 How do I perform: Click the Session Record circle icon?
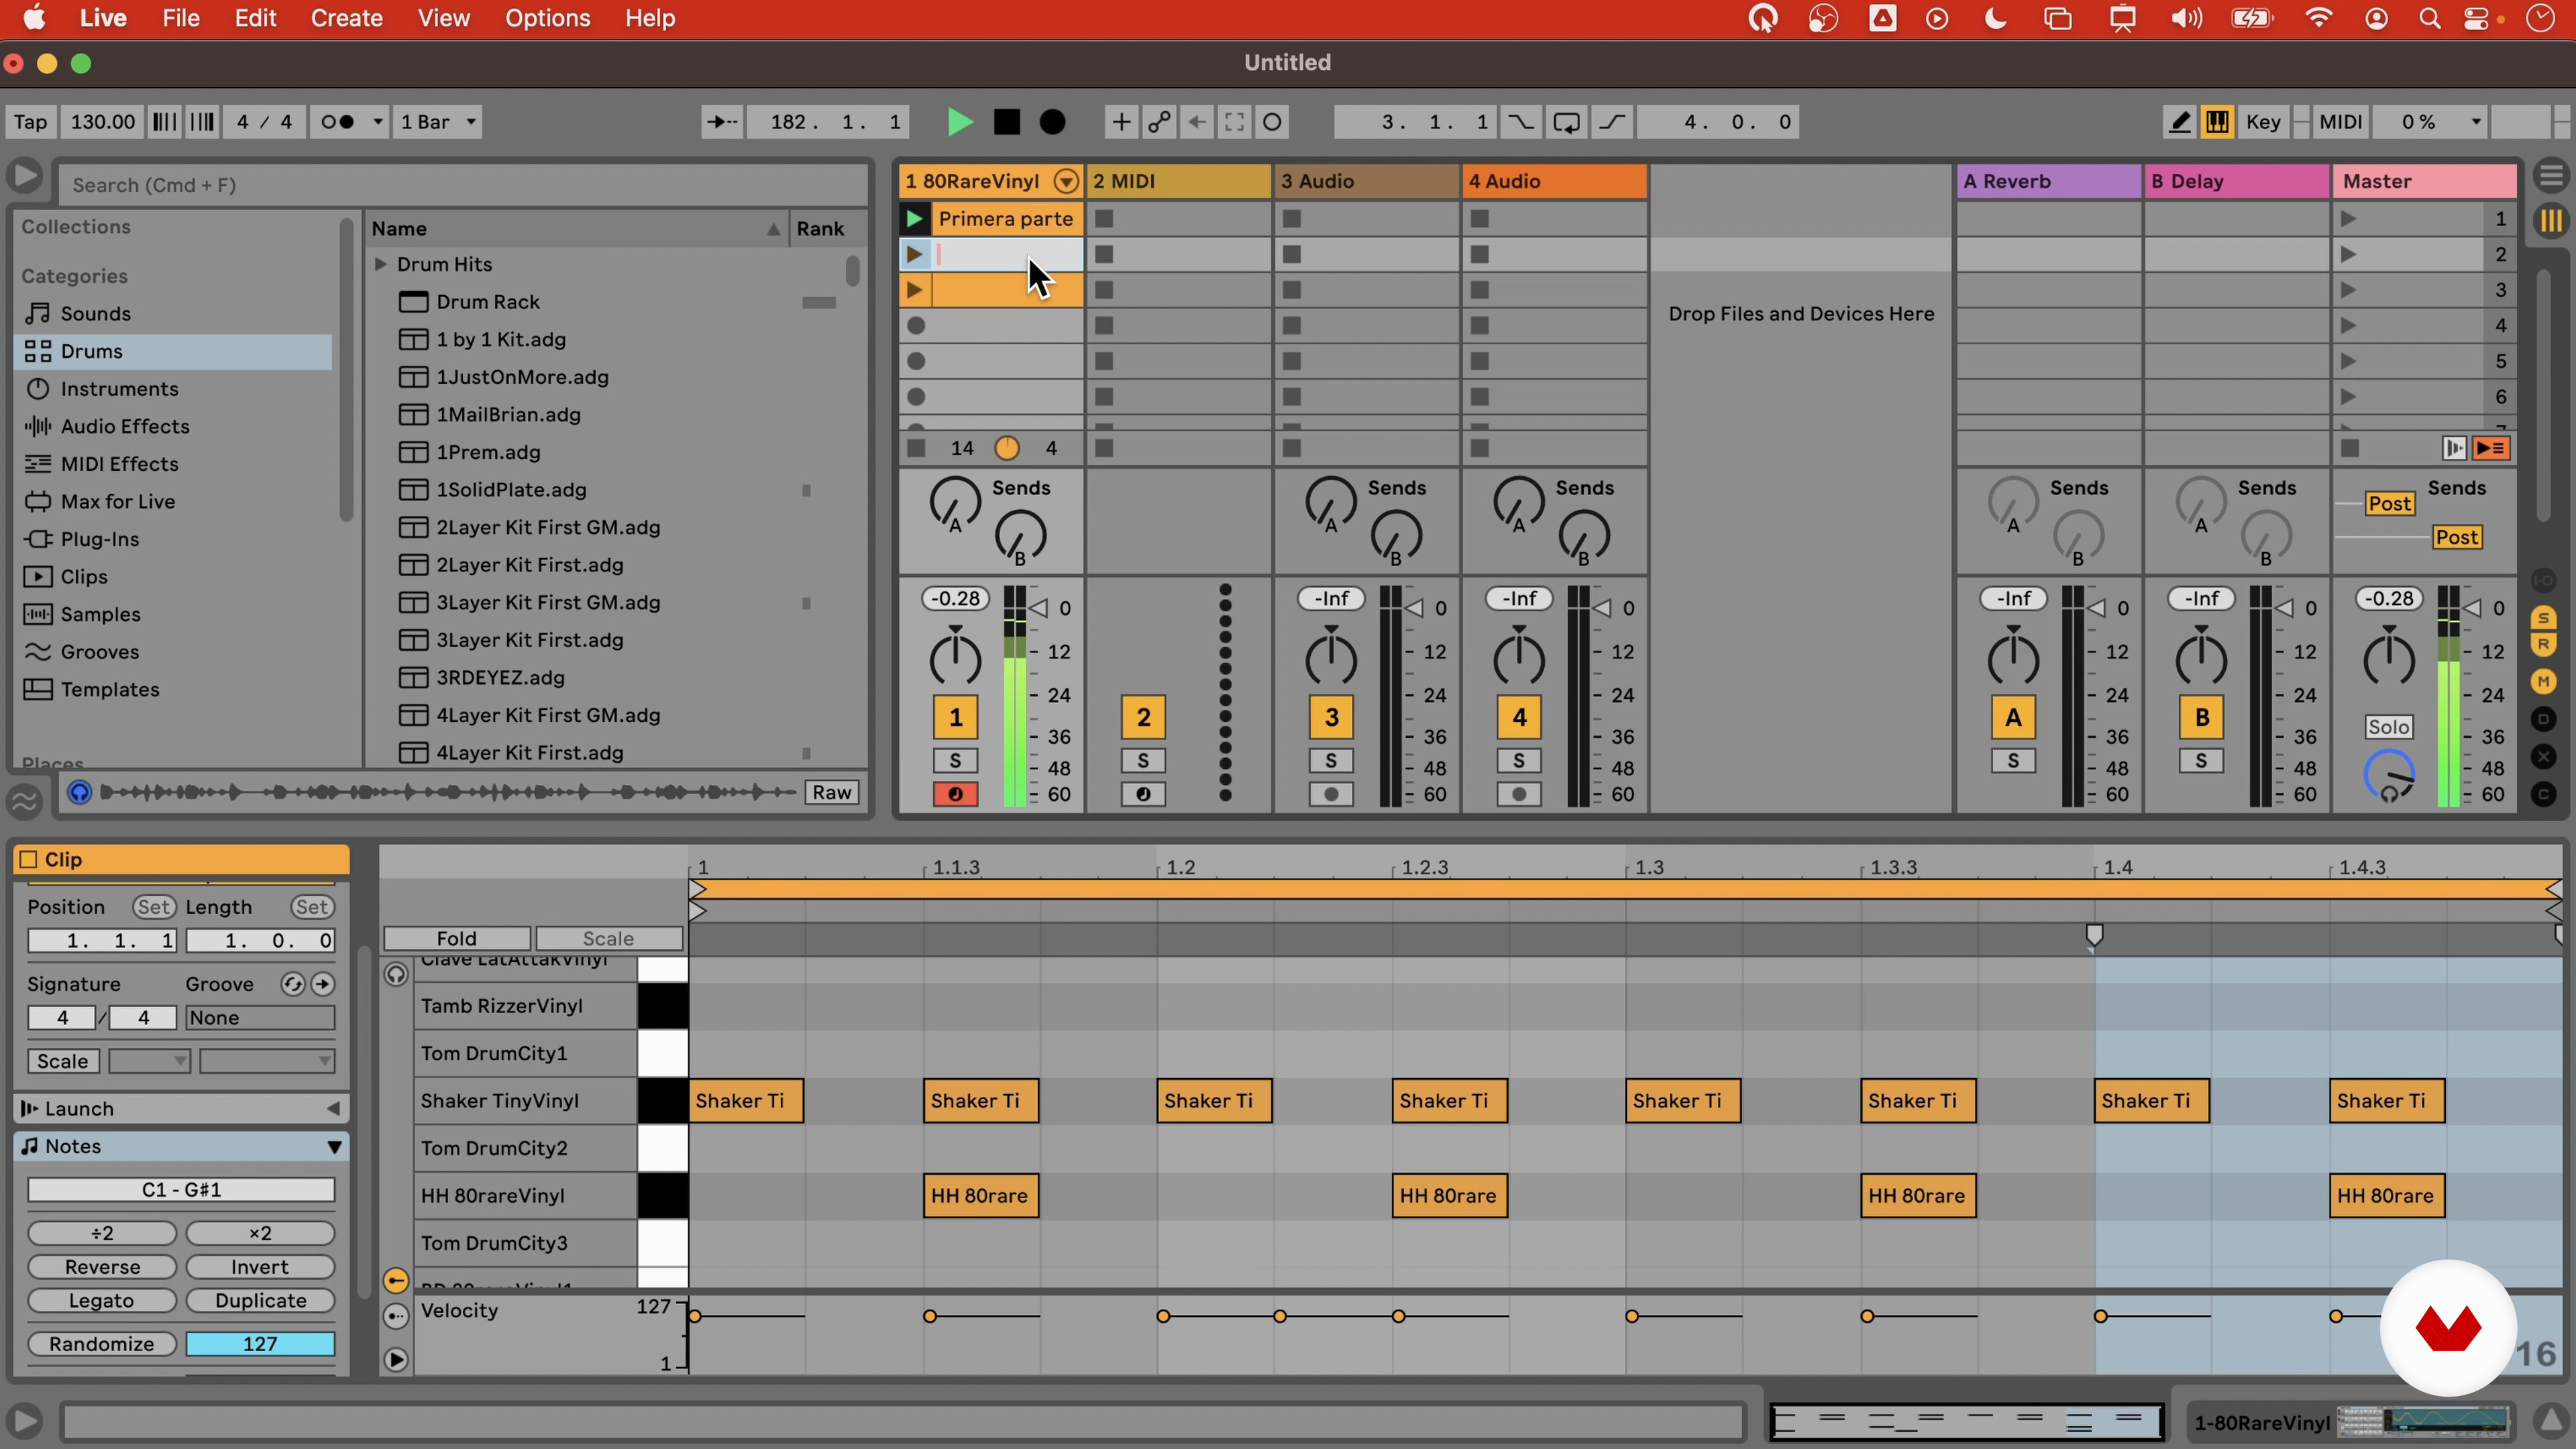pos(1272,122)
